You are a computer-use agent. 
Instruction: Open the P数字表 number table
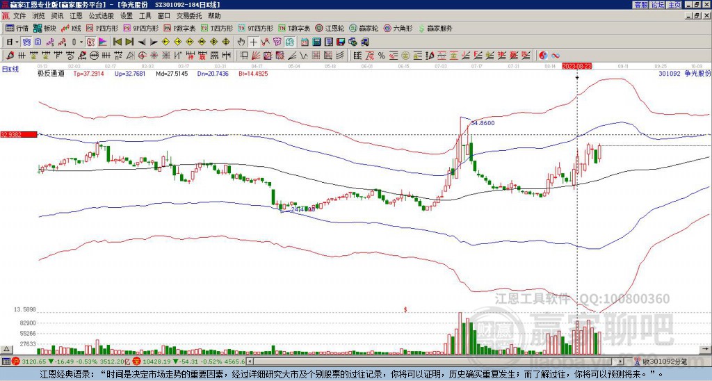(x=180, y=28)
